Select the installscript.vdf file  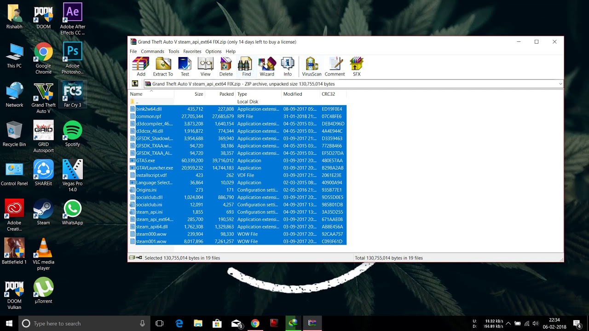pyautogui.click(x=237, y=175)
